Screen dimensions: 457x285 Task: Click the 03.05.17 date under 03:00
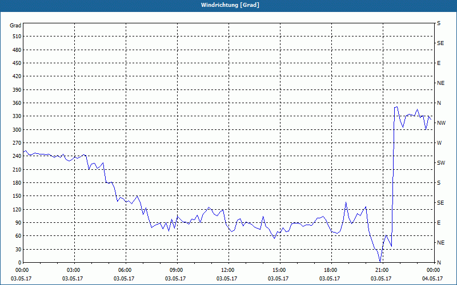(73, 279)
